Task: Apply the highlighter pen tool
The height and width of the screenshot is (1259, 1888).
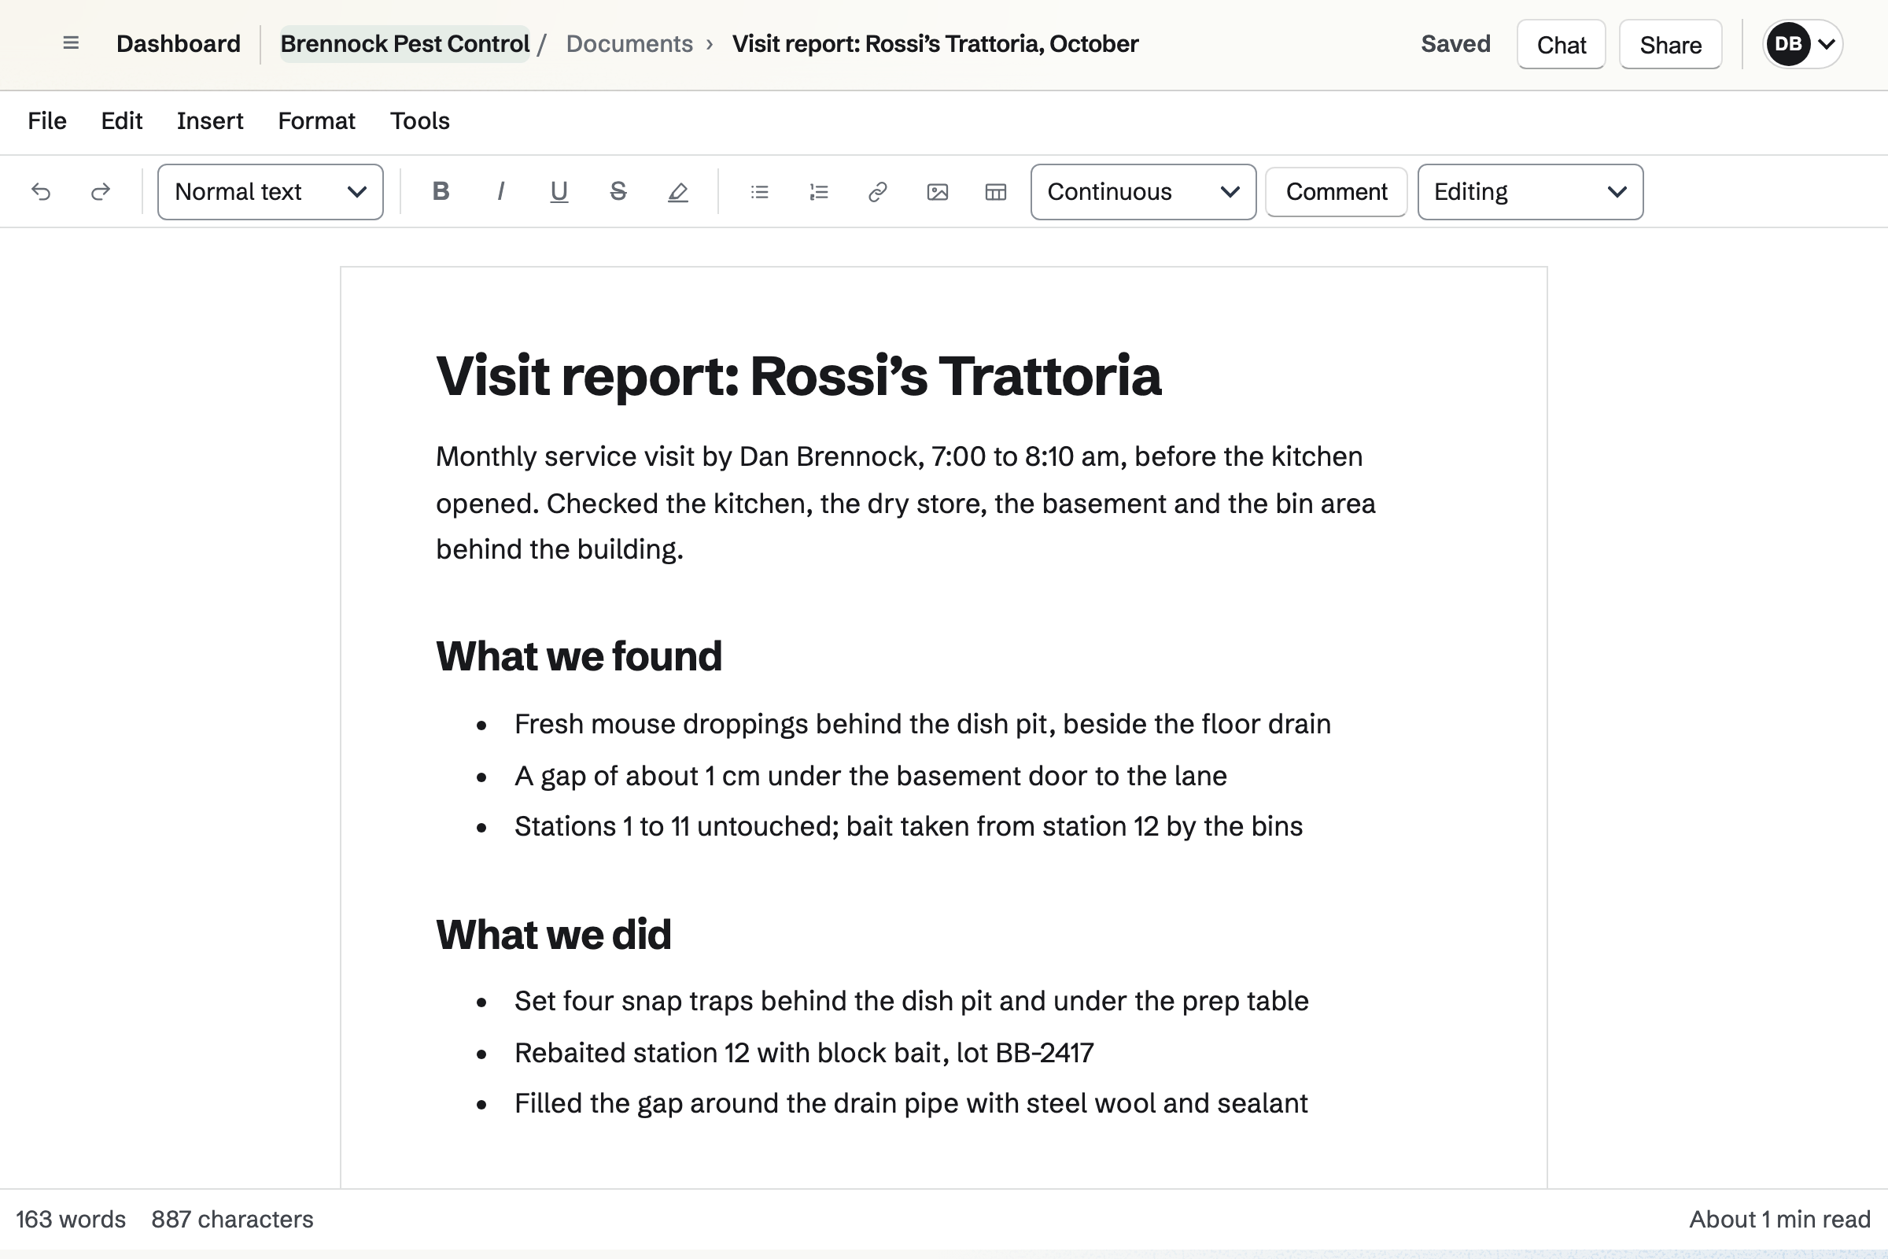Action: [x=677, y=192]
